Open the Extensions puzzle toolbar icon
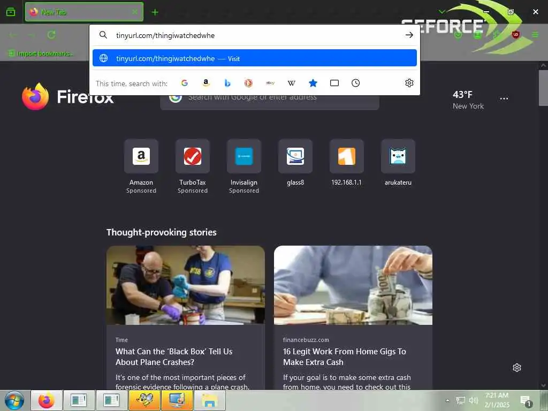 click(x=497, y=35)
